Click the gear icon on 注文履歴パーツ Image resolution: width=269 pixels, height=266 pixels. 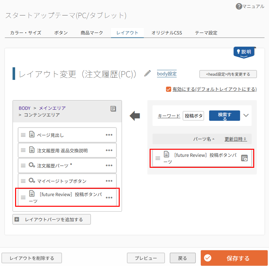[31, 166]
